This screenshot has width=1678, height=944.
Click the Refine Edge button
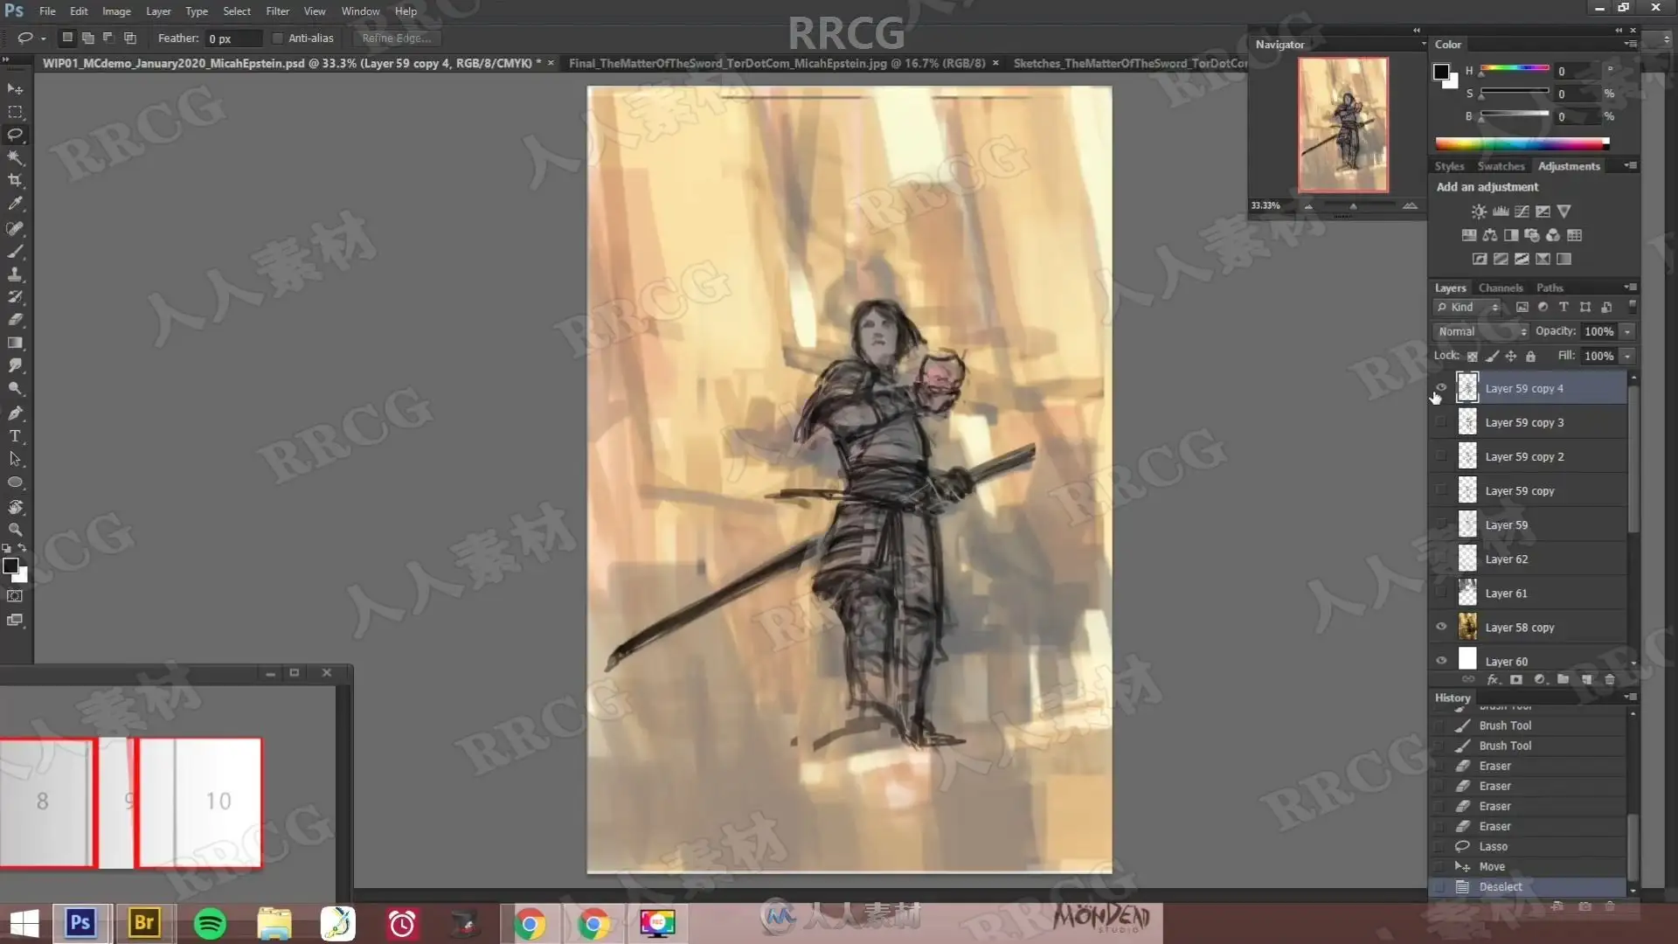[x=396, y=38]
